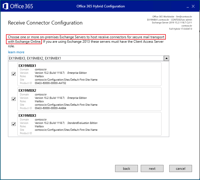Click the Site path of EX19MBX3
The width and height of the screenshot is (200, 180).
coord(66,130)
